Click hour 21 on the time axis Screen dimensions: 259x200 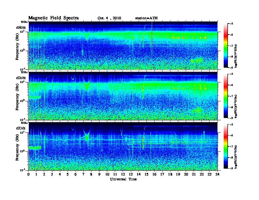coord(194,174)
